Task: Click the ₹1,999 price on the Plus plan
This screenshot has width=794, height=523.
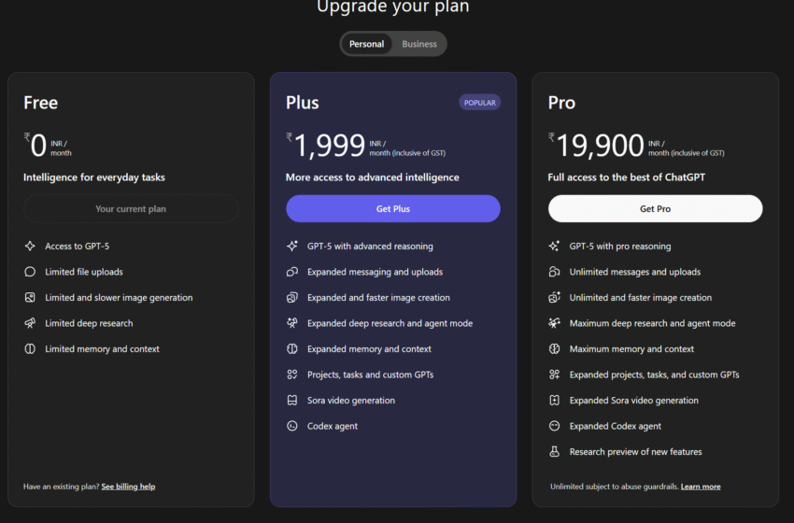Action: pyautogui.click(x=328, y=145)
